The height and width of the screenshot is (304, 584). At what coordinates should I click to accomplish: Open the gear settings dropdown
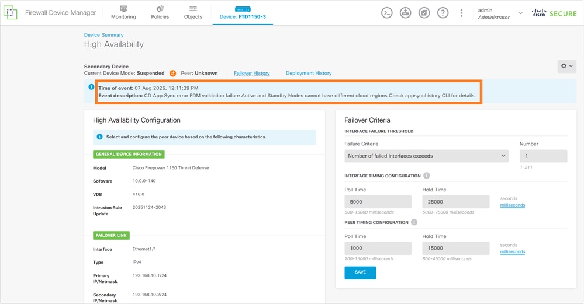click(x=567, y=66)
